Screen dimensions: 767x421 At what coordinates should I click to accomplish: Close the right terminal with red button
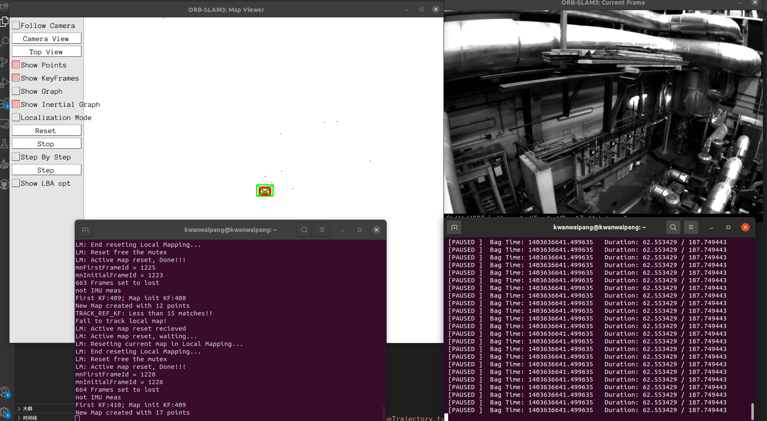click(745, 227)
